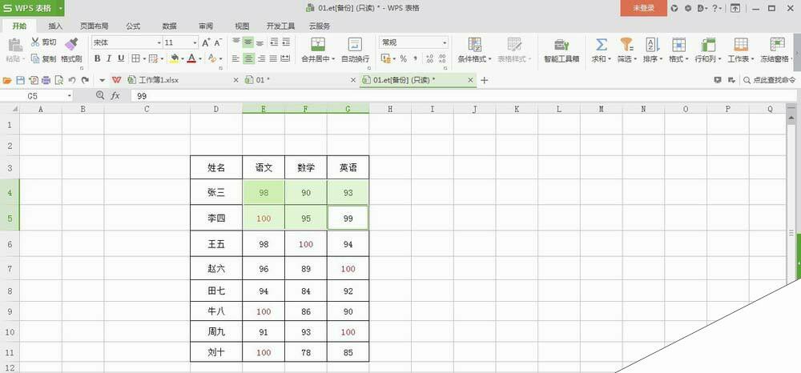Viewport: 801px width, 373px height.
Task: Click the Filter (筛选) funnel icon
Action: [x=626, y=44]
